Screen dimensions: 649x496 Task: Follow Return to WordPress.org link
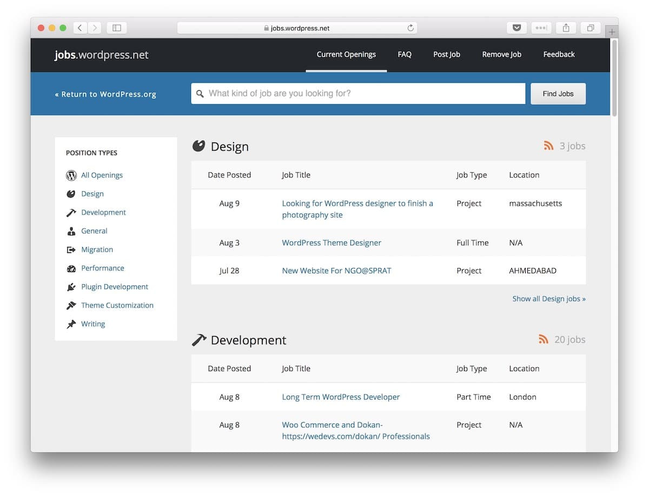point(105,94)
